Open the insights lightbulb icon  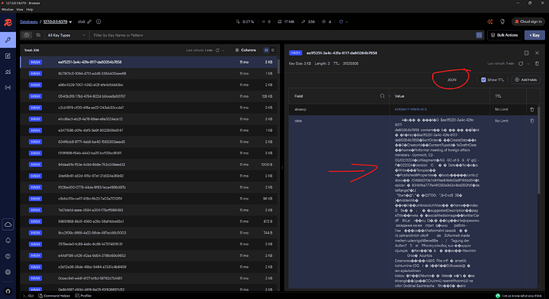[502, 21]
